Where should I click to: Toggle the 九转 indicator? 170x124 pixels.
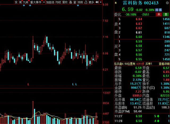coord(26,2)
